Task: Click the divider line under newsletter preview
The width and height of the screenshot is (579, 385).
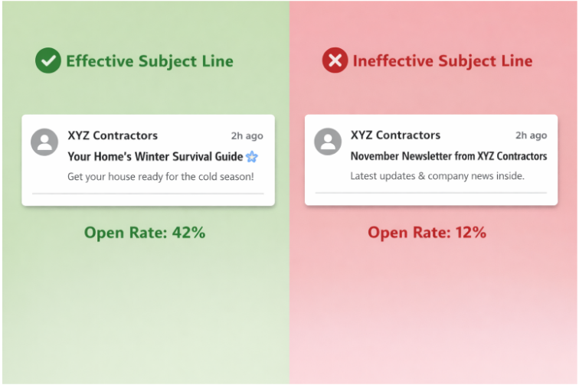Action: [x=431, y=193]
